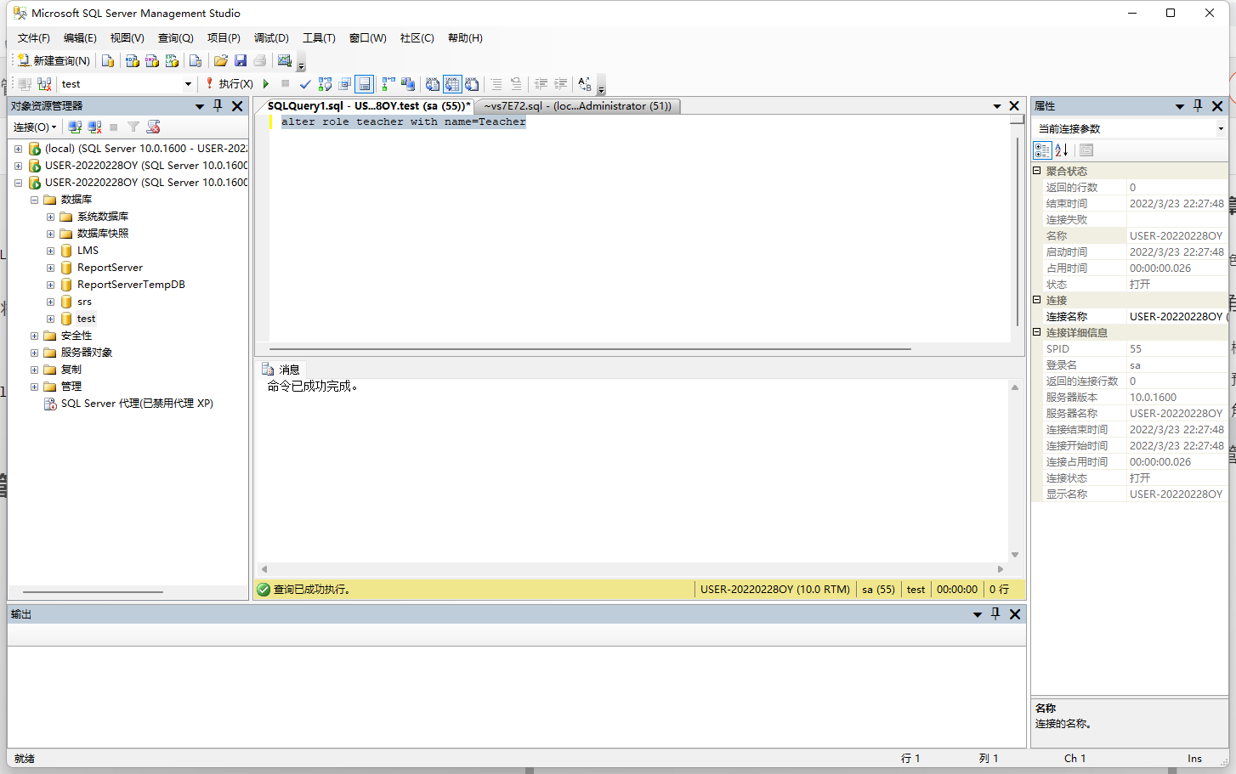Collapse the 数据库 (Databases) folder
This screenshot has width=1236, height=774.
34,200
